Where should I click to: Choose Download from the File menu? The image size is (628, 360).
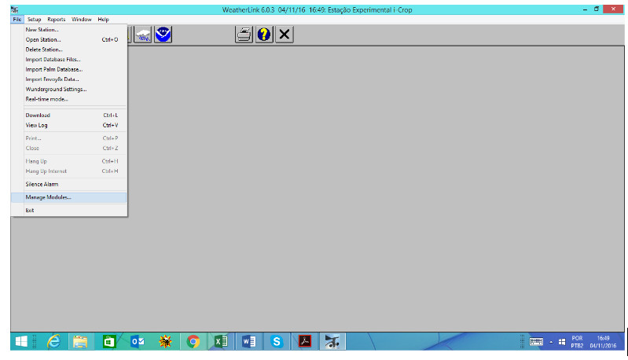[x=38, y=115]
